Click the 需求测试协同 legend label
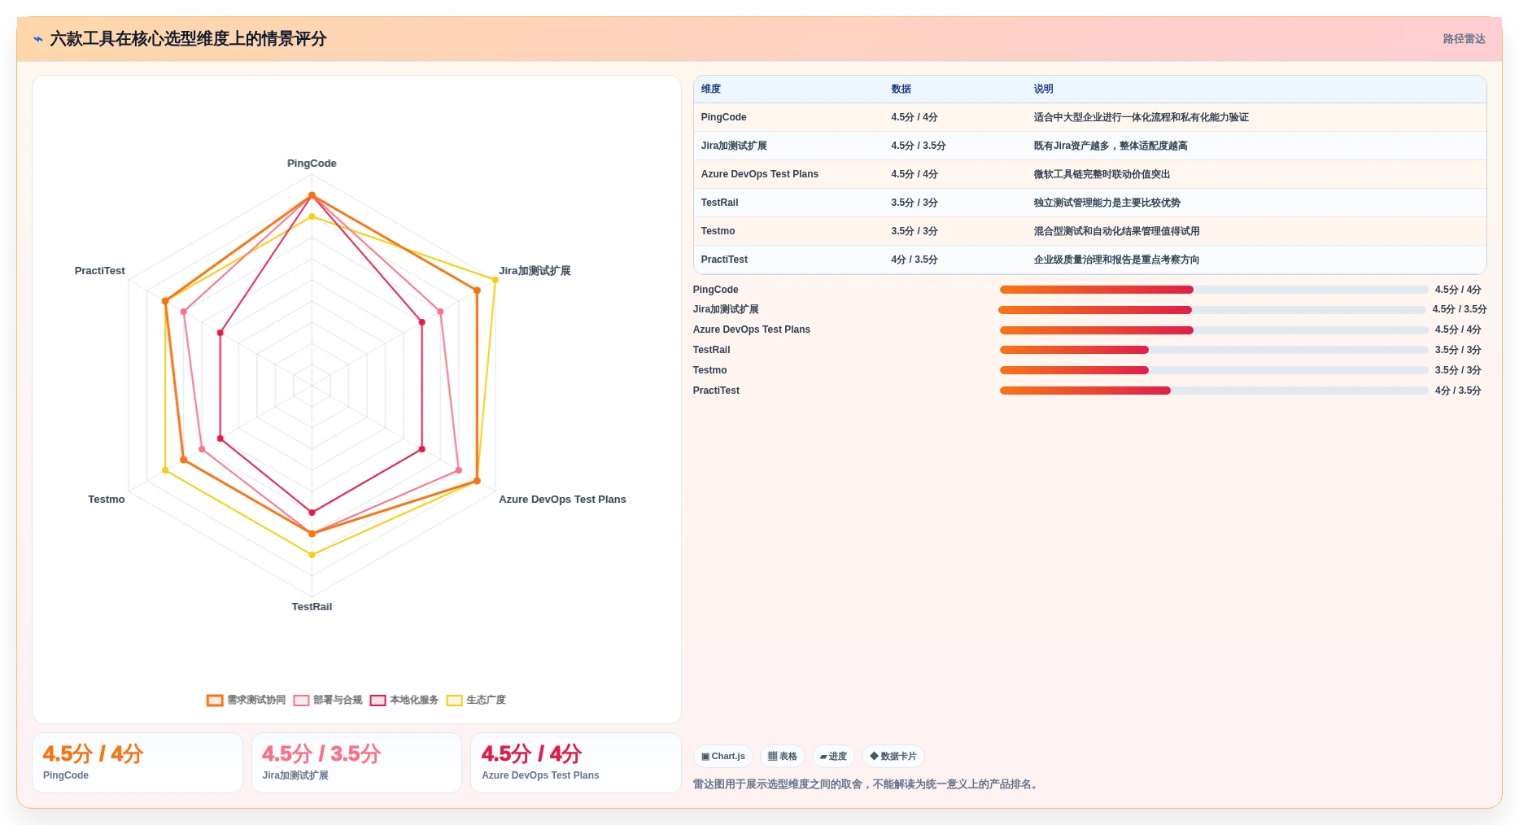Viewport: 1519px width, 825px height. click(x=256, y=701)
